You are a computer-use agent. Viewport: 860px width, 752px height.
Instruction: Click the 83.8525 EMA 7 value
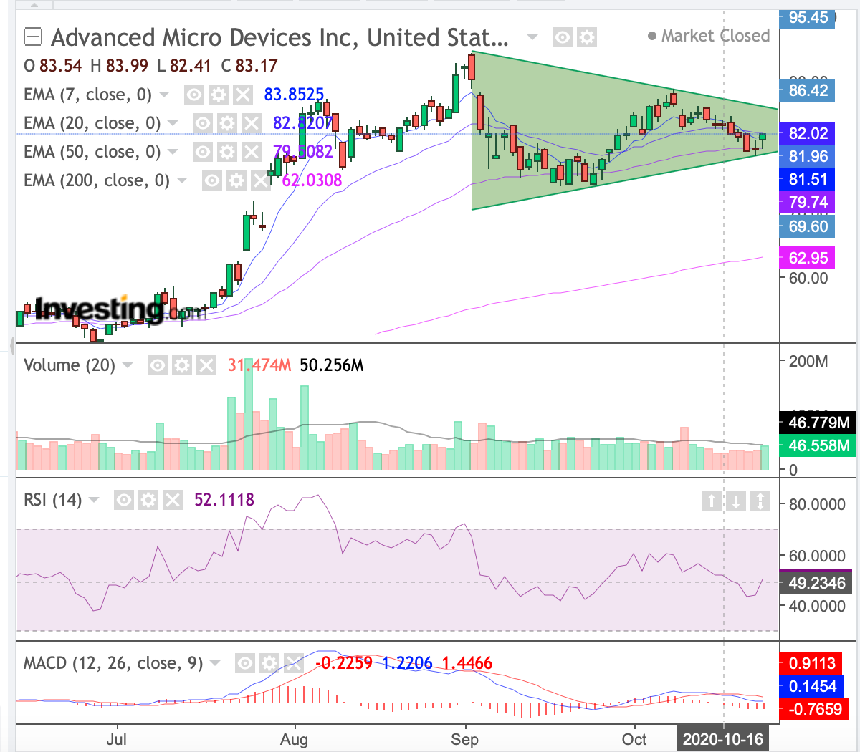click(294, 95)
